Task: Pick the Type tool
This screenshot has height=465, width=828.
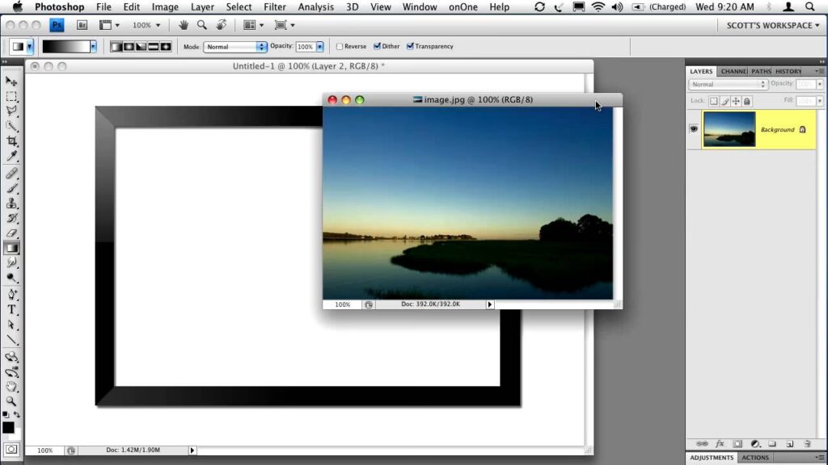Action: click(x=11, y=309)
